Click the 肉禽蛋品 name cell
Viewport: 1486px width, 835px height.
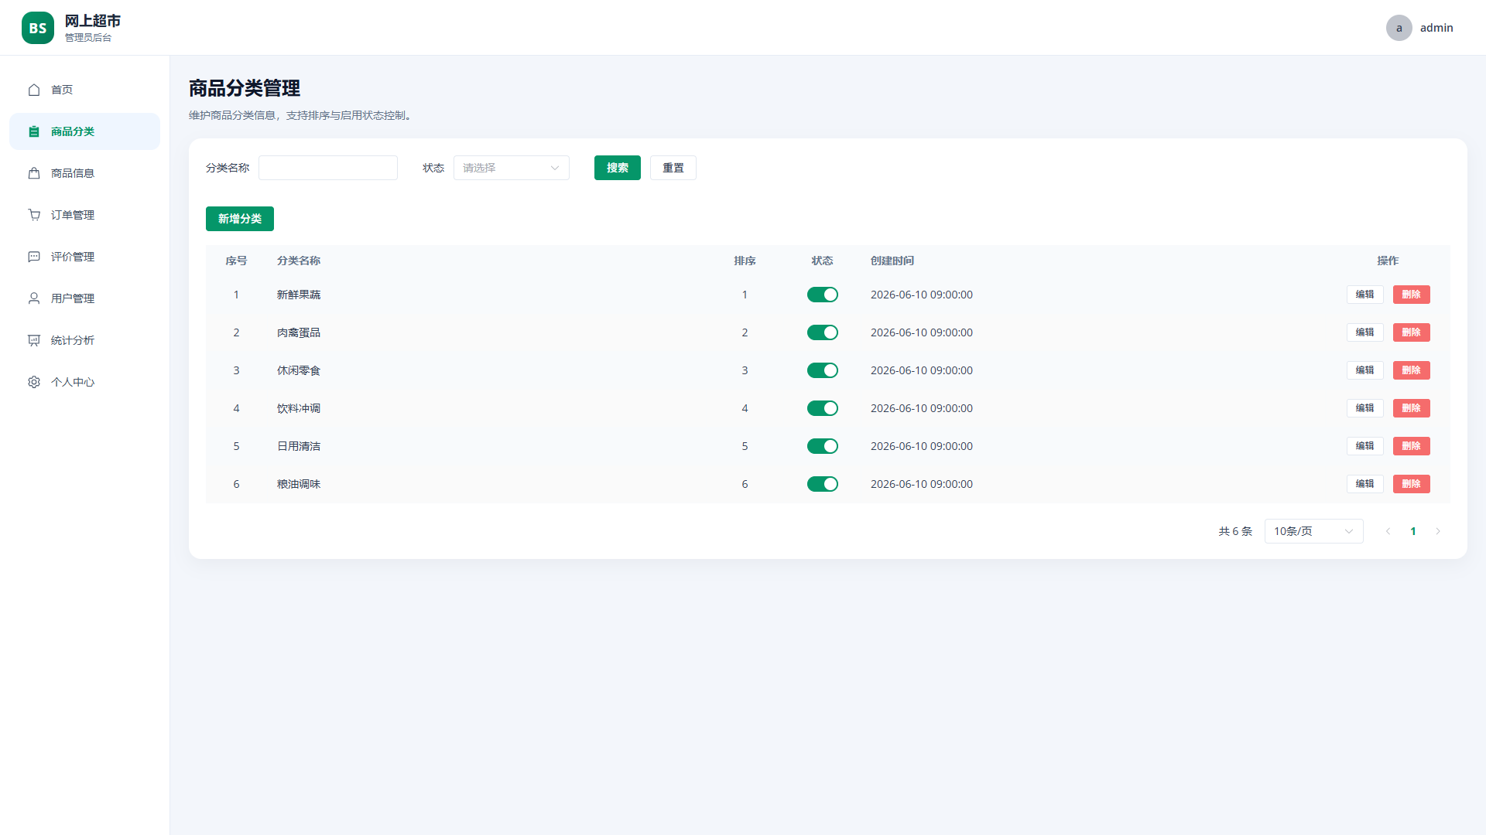[x=298, y=332]
